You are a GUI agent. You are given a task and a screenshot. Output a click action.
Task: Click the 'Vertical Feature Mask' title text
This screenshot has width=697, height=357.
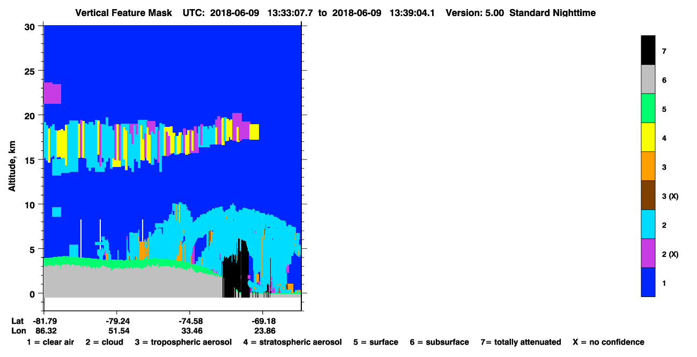(x=125, y=12)
